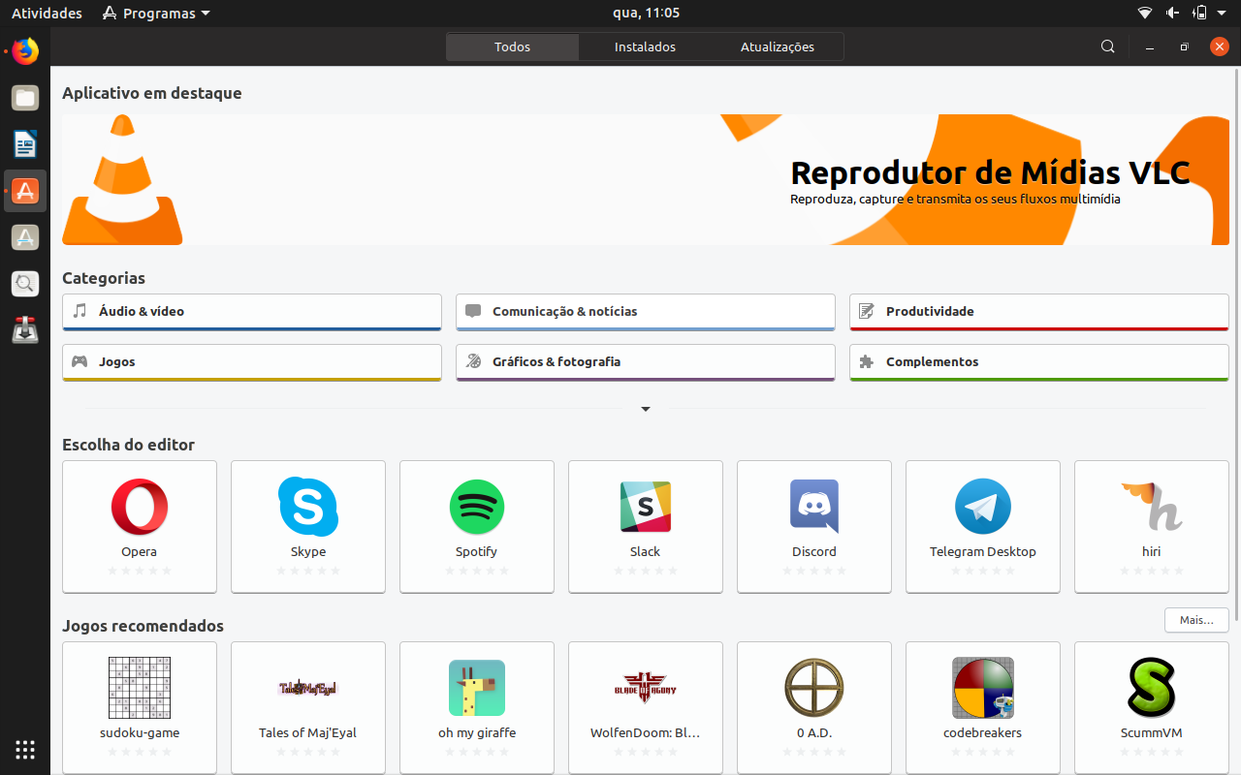
Task: Open the Áudio & vídeo category
Action: pyautogui.click(x=252, y=312)
